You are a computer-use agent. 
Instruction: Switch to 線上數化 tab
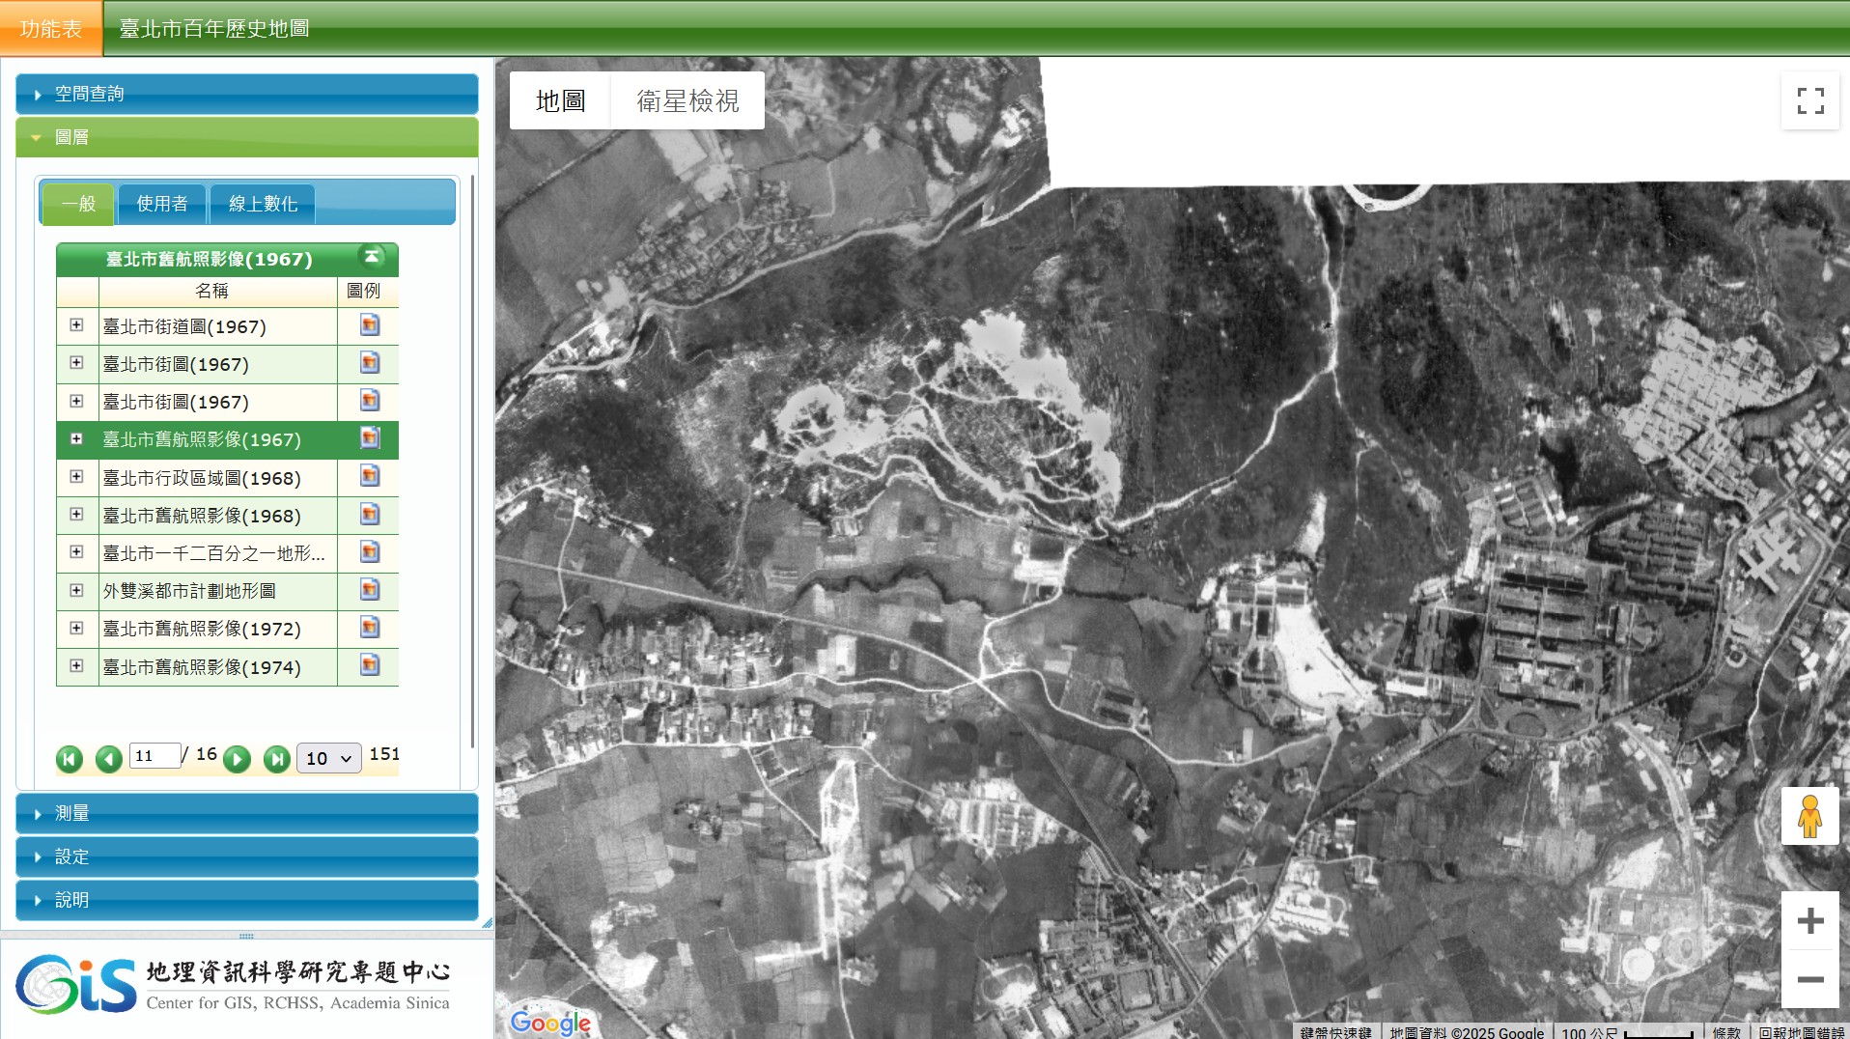pyautogui.click(x=263, y=204)
